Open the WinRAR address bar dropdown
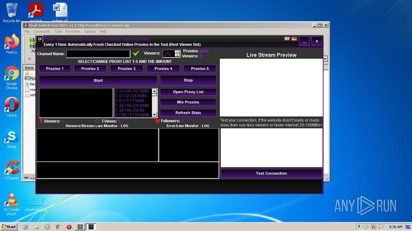This screenshot has height=231, width=412. coord(325,59)
